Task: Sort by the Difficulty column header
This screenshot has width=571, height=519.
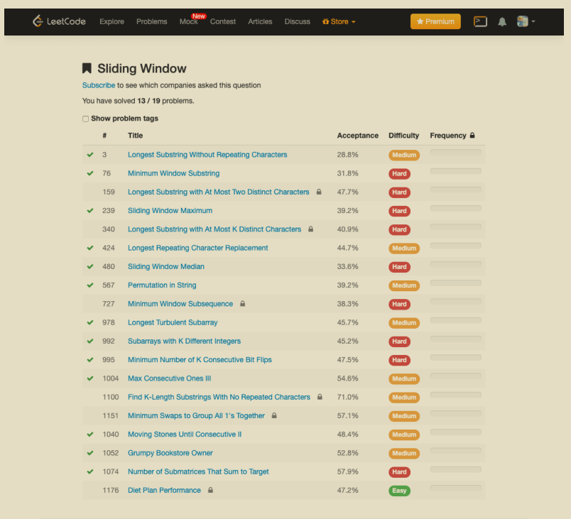Action: coord(403,136)
